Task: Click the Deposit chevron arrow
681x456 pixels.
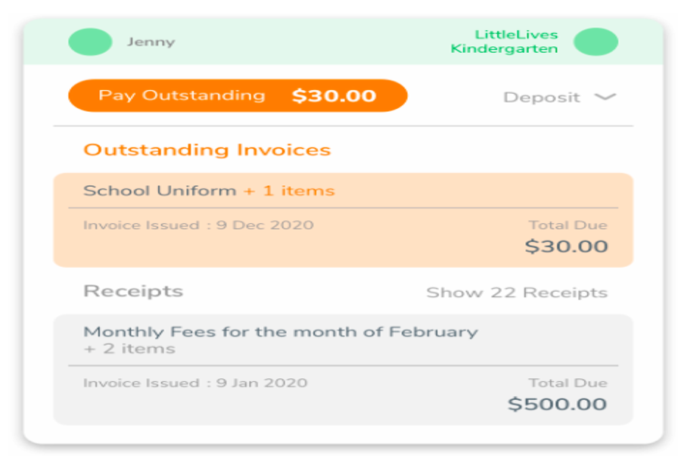Action: point(605,97)
